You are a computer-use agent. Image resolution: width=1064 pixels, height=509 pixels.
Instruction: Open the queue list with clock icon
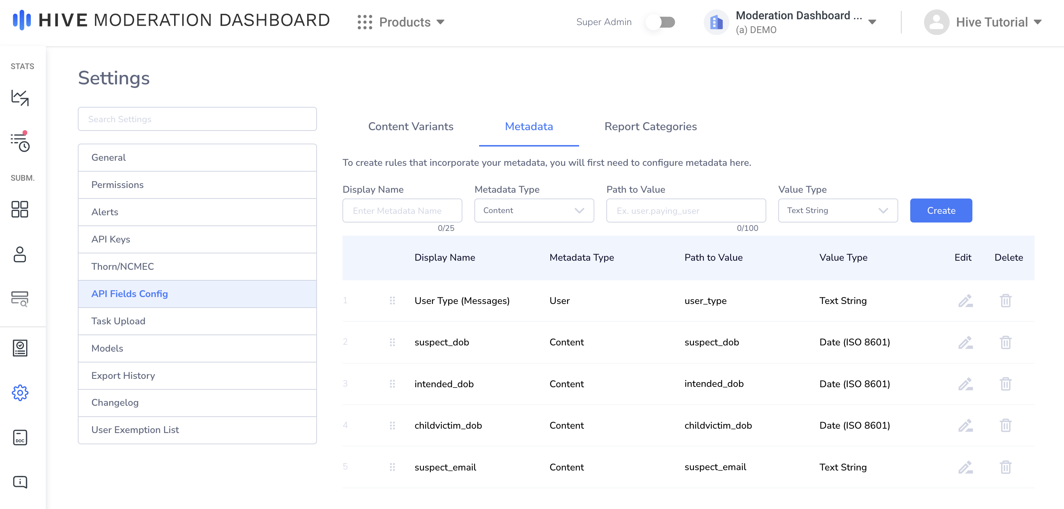20,143
